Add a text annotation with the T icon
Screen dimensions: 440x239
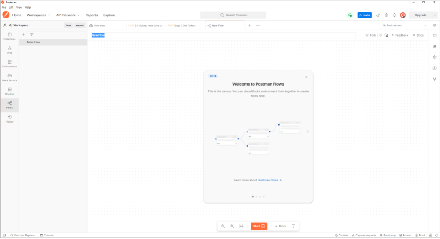pyautogui.click(x=293, y=226)
